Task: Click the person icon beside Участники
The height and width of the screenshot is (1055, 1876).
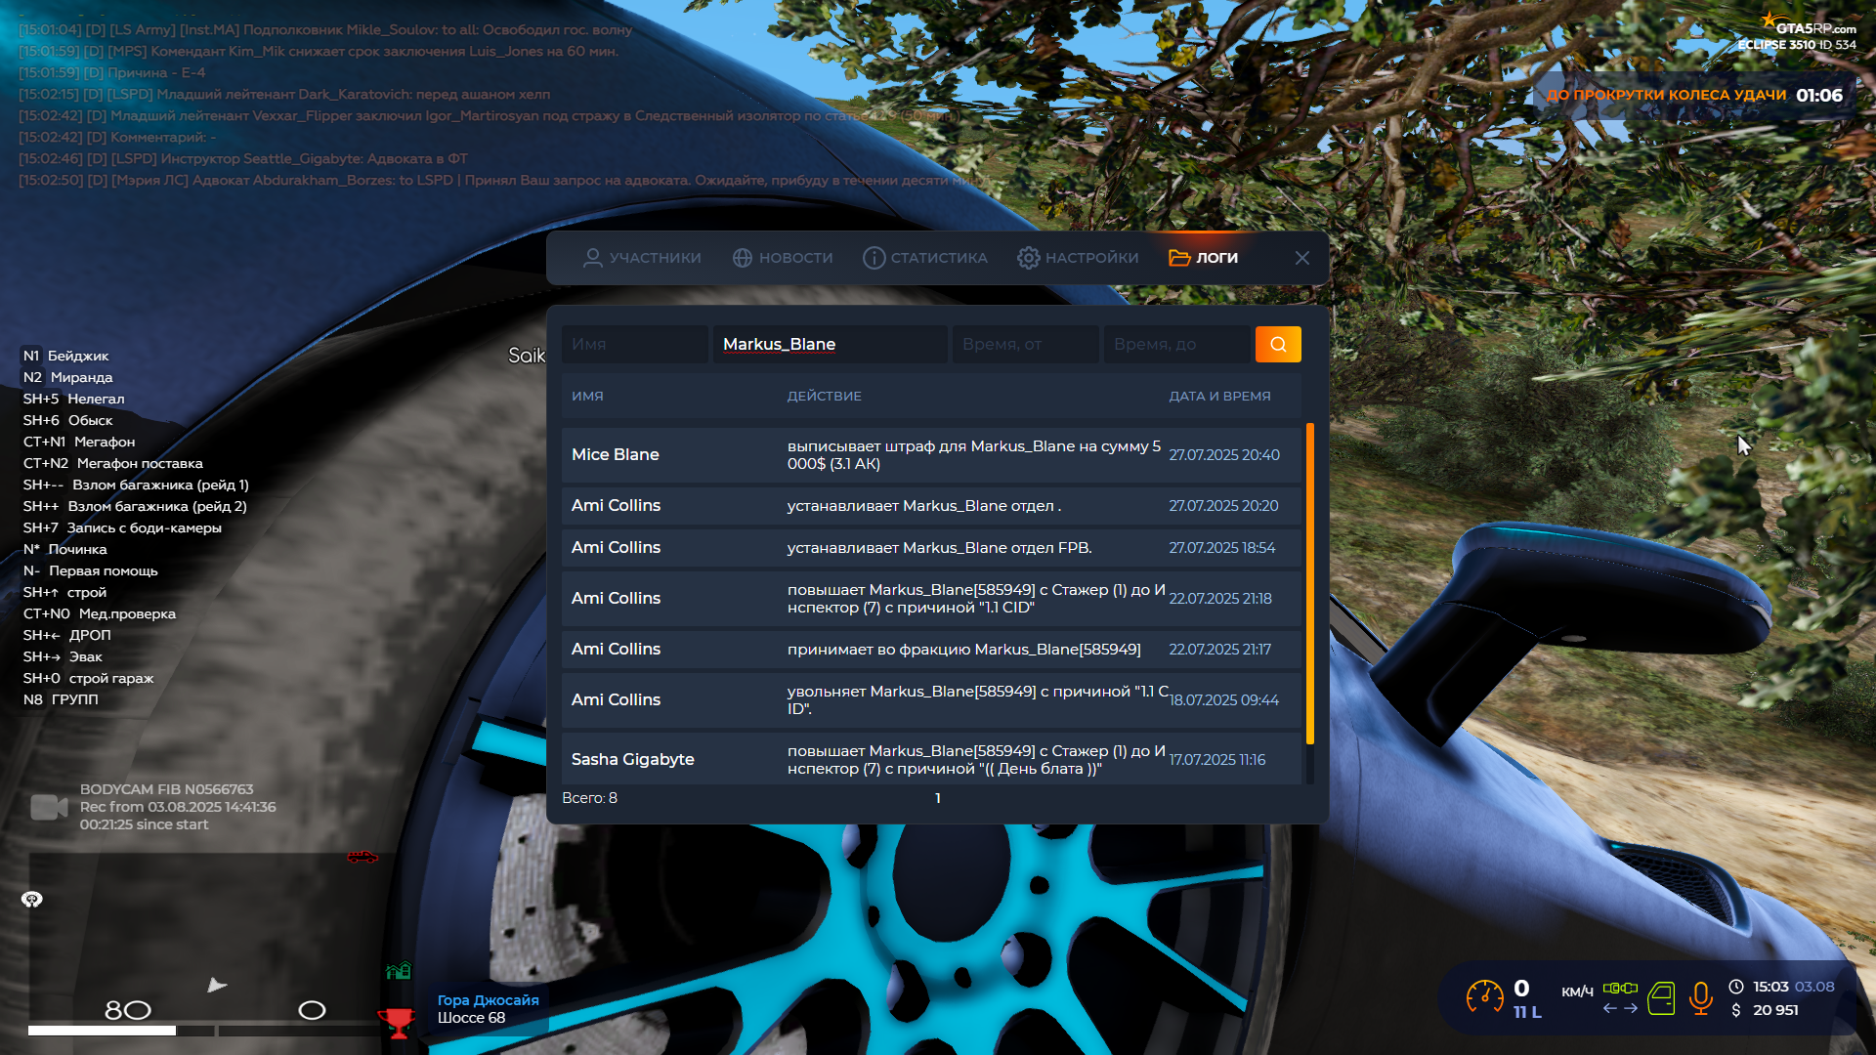Action: [x=592, y=258]
